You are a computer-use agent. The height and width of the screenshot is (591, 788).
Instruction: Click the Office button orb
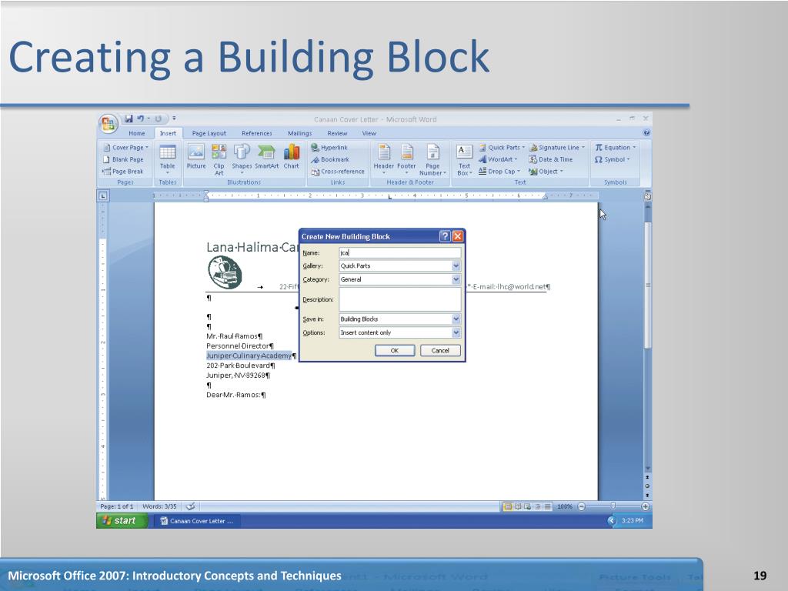[108, 123]
